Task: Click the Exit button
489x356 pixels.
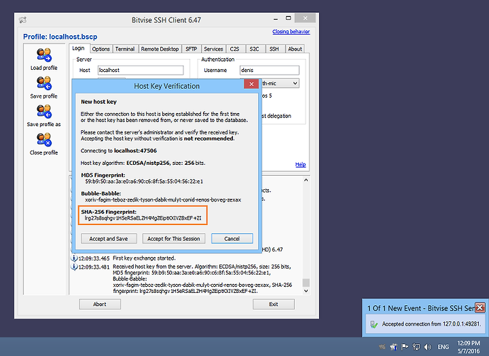Action: 274,304
